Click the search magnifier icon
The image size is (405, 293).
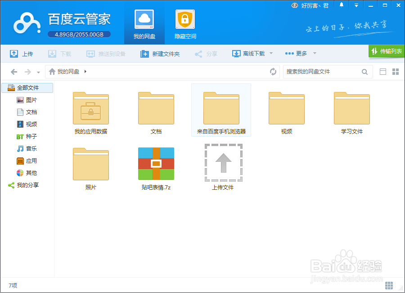364,72
